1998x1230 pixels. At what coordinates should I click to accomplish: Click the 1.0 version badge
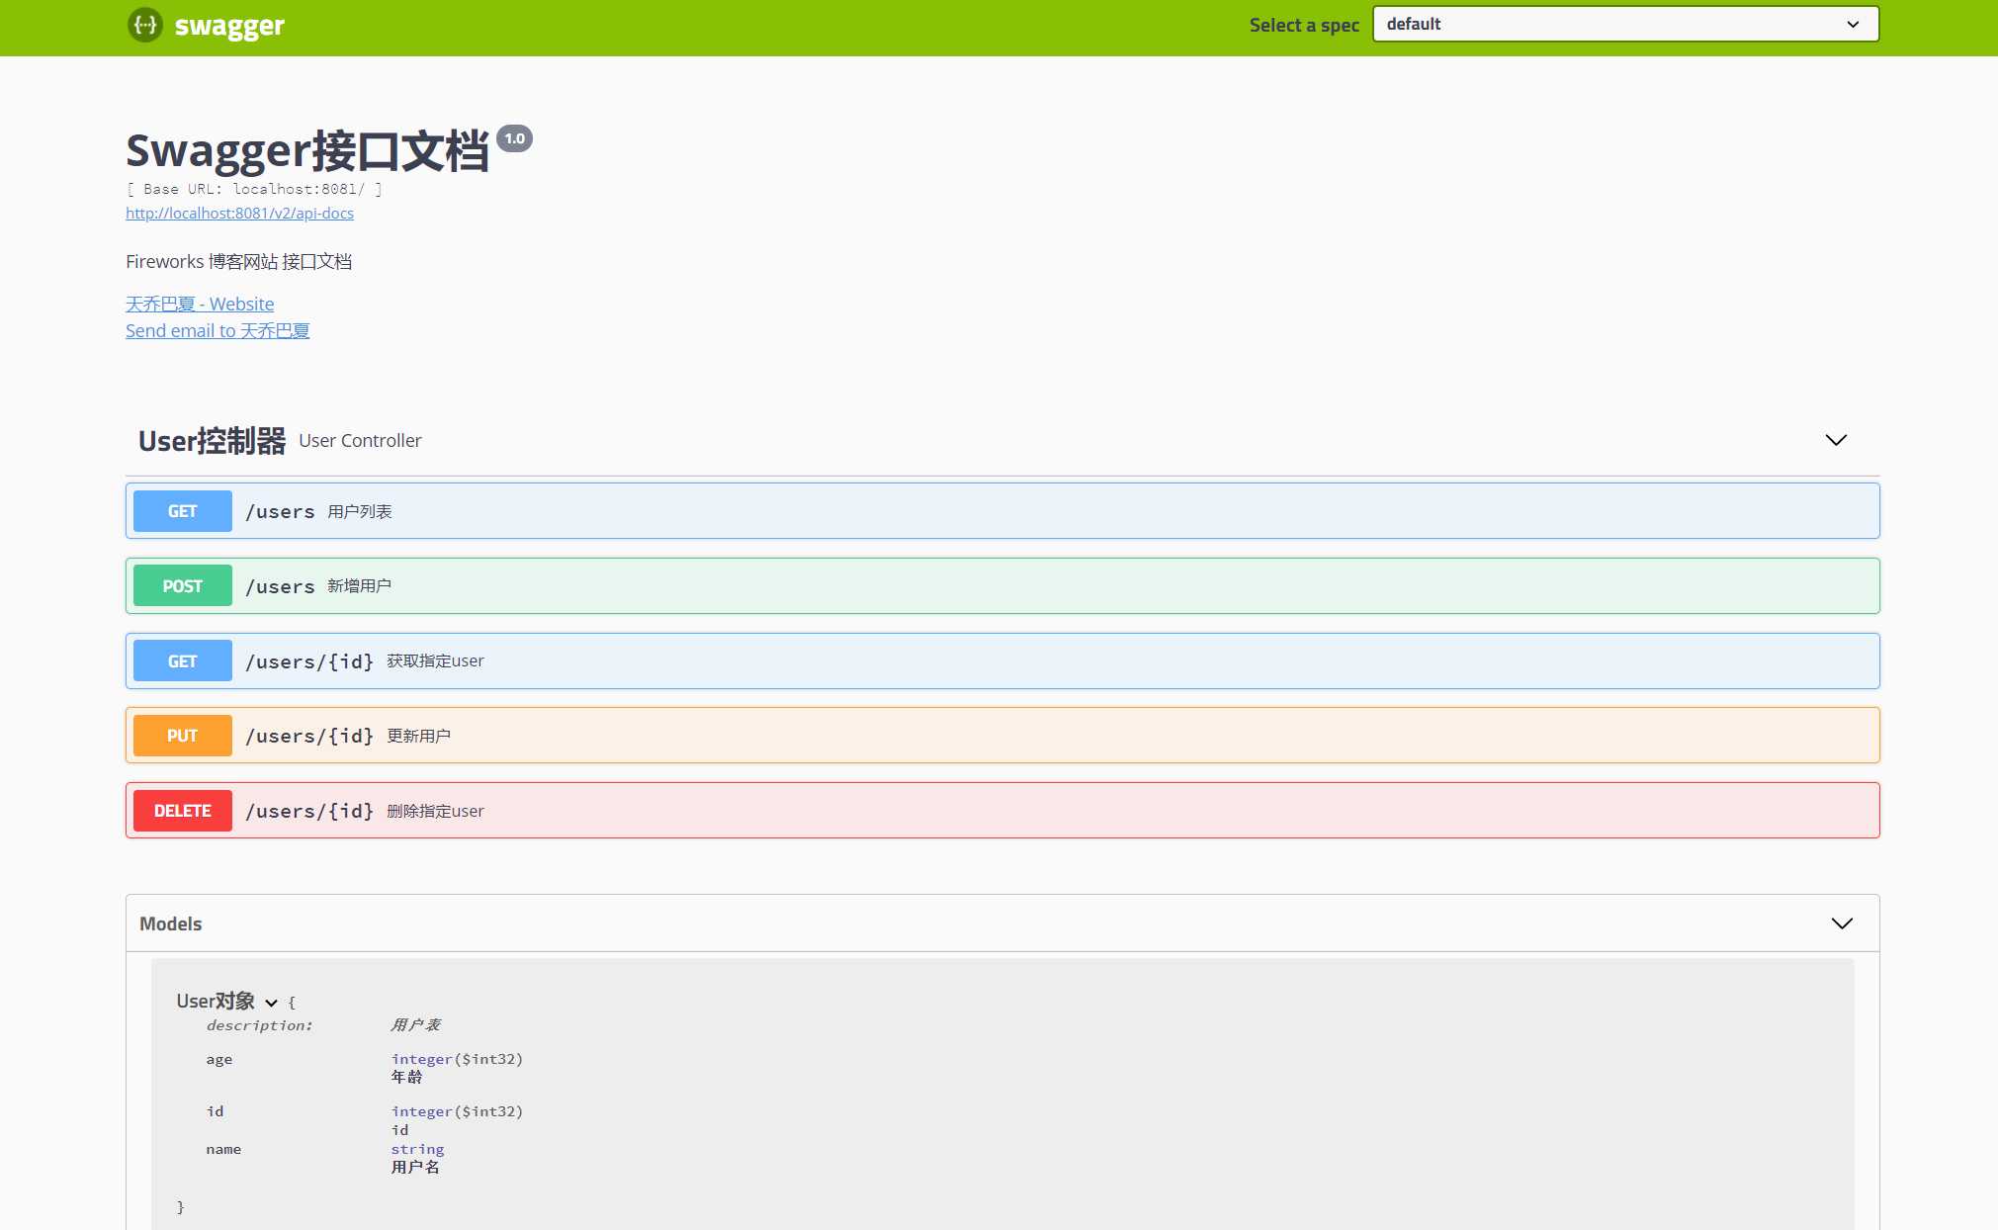click(x=514, y=138)
